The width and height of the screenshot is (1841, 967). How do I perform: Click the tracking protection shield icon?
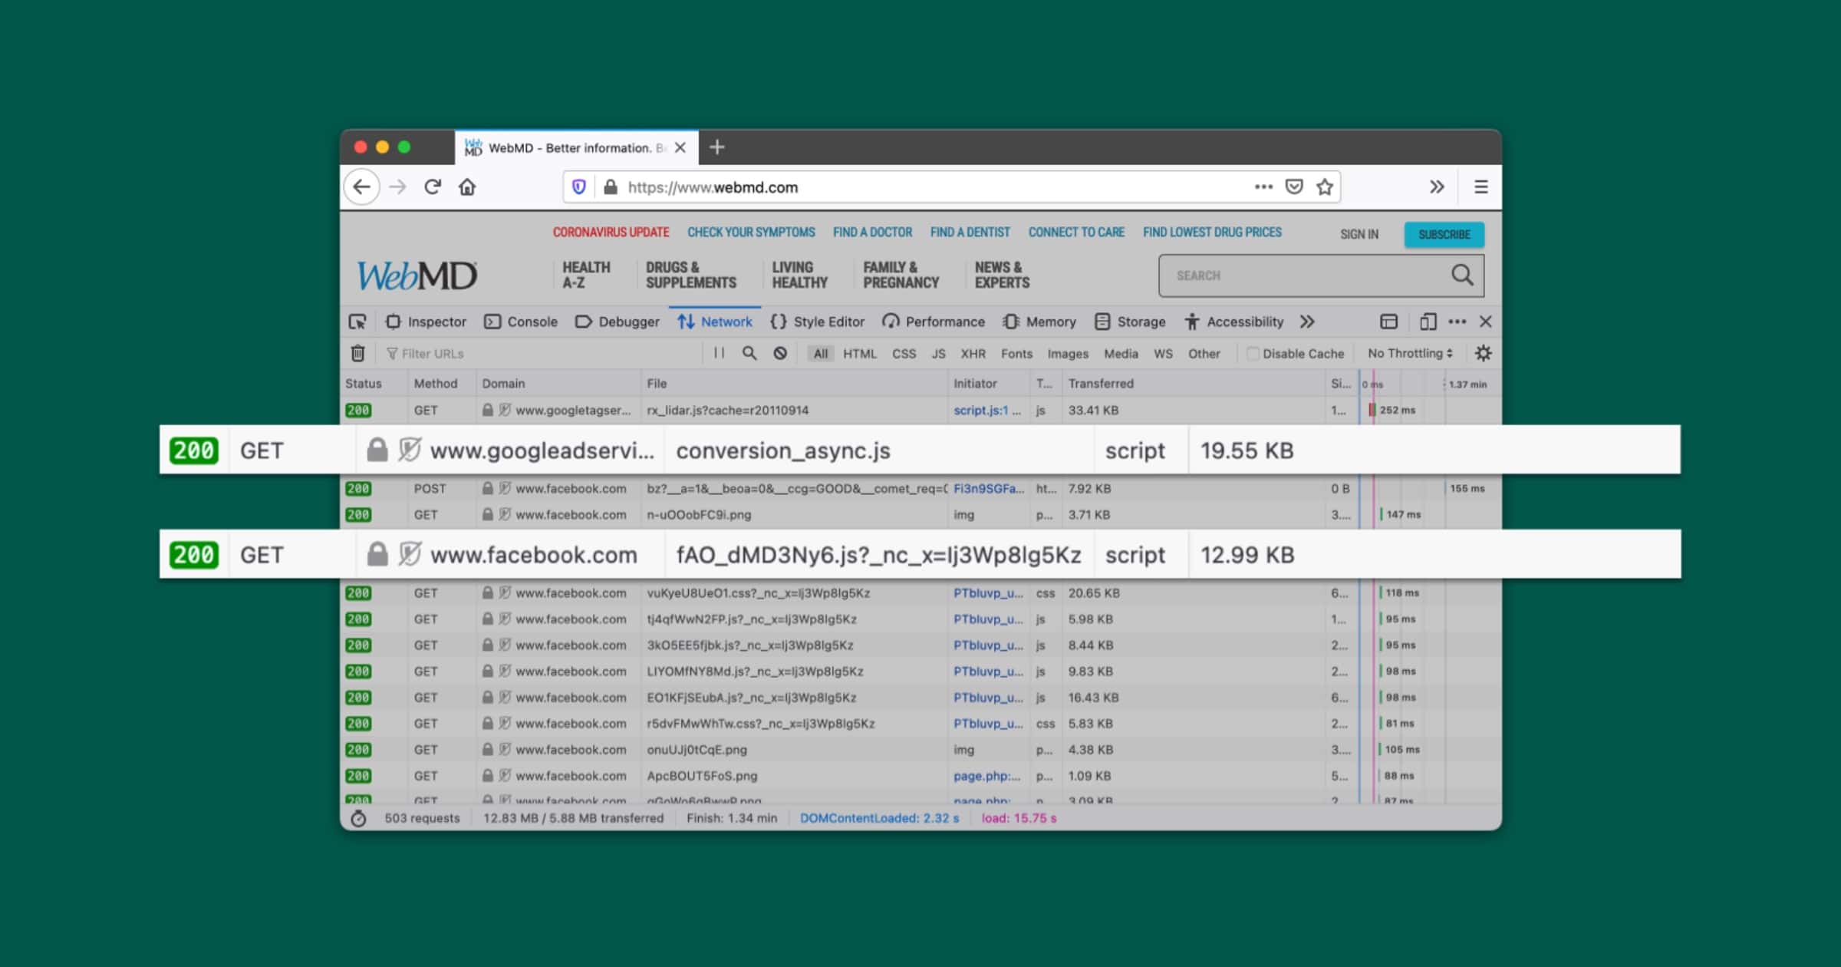click(579, 187)
